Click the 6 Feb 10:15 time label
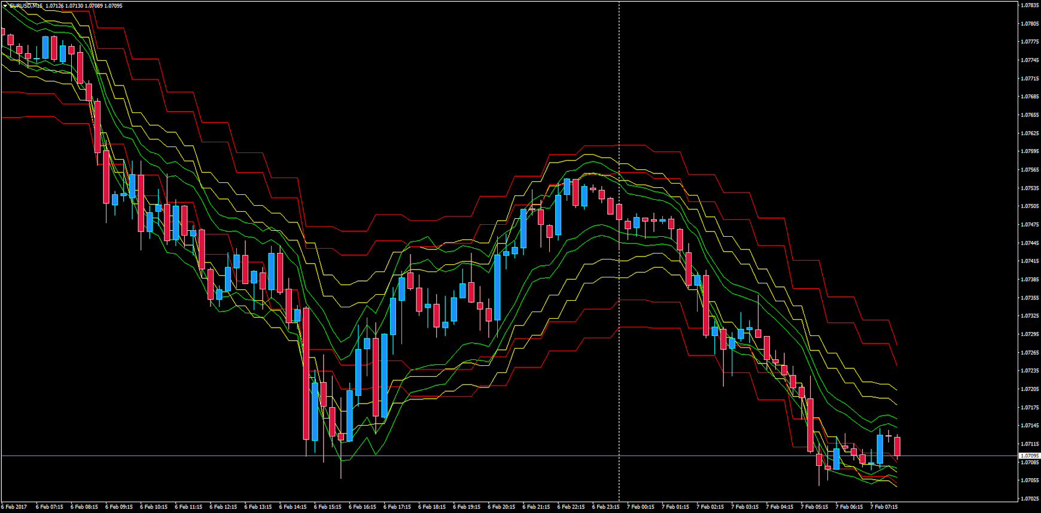The width and height of the screenshot is (1041, 513). pyautogui.click(x=154, y=507)
